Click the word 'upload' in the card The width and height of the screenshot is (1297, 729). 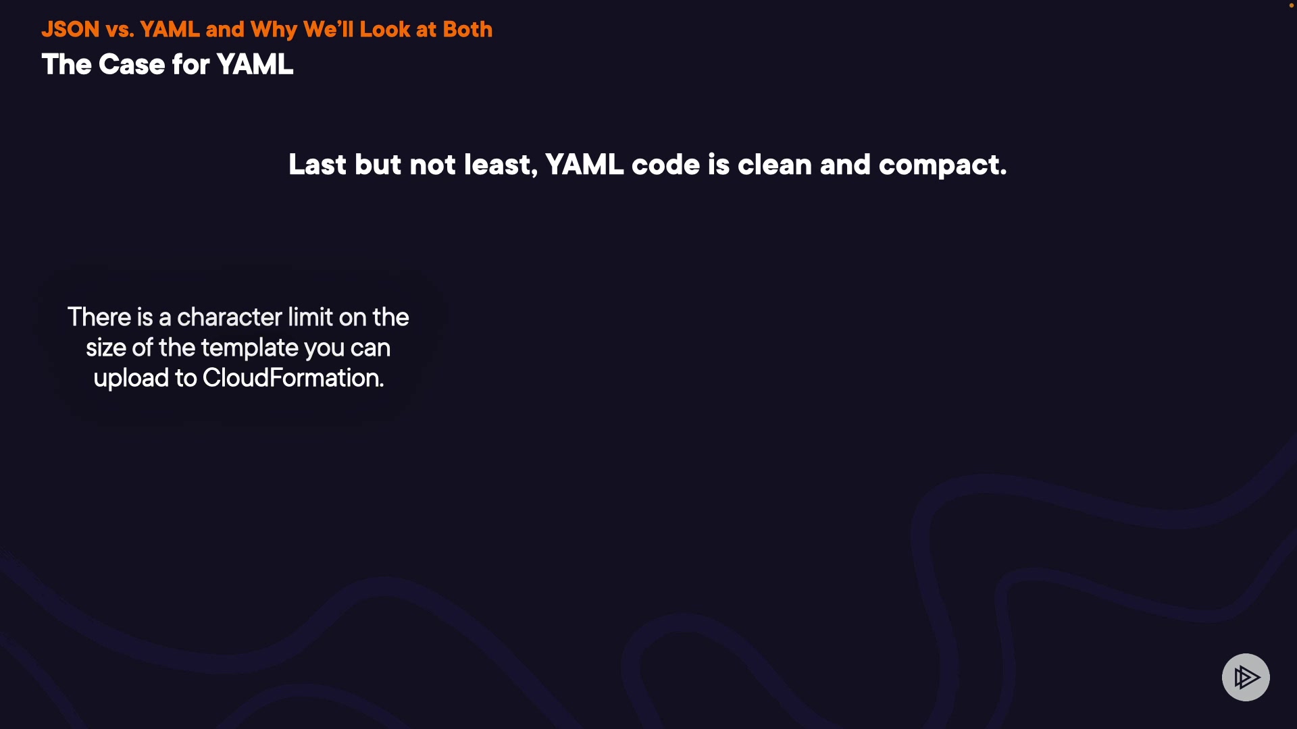point(131,378)
